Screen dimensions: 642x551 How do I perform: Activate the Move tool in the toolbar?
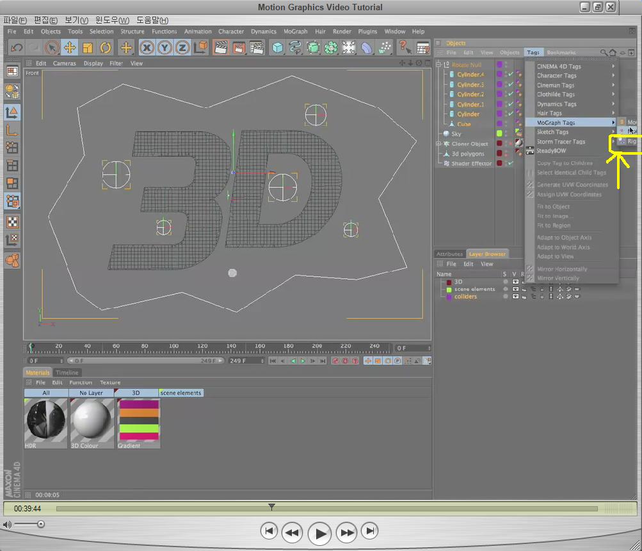click(x=70, y=48)
